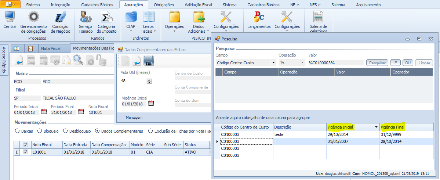
Task: Switch to the Obrigações ribbon tab
Action: [164, 5]
